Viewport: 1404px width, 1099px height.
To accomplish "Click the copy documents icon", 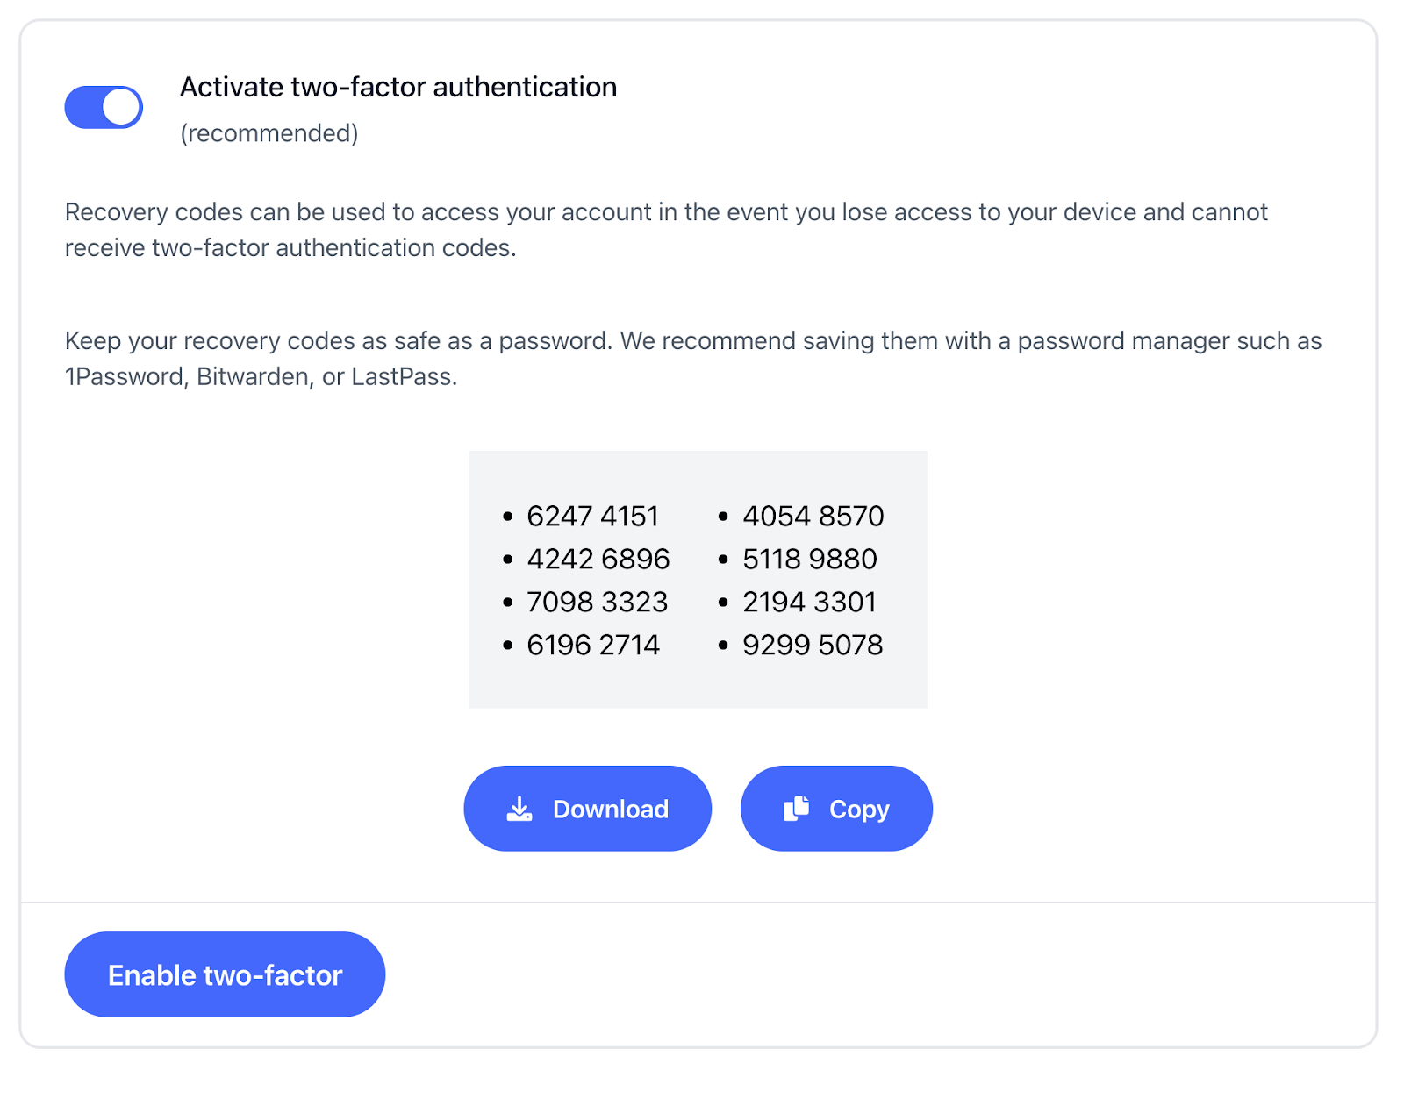I will (x=796, y=808).
